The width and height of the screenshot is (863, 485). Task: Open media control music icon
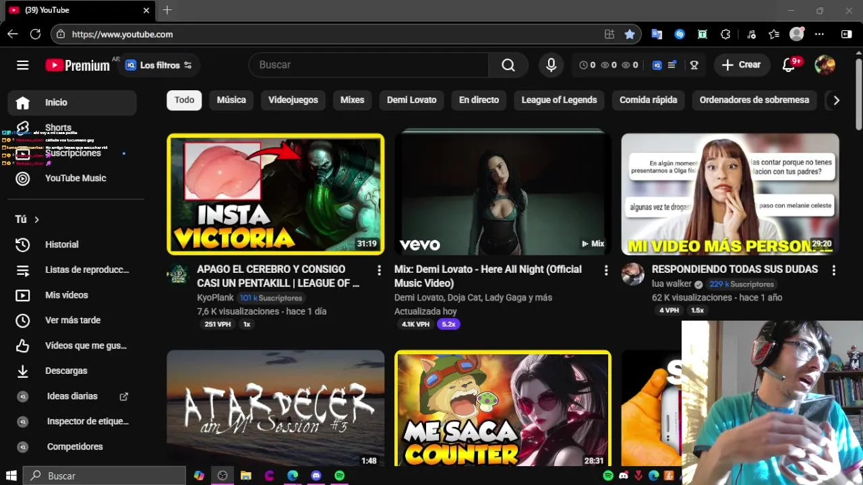point(751,34)
